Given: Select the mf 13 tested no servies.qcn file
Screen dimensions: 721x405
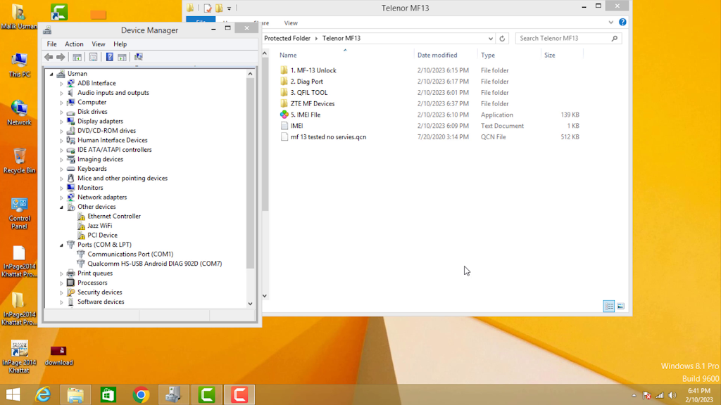Looking at the screenshot, I should [328, 137].
